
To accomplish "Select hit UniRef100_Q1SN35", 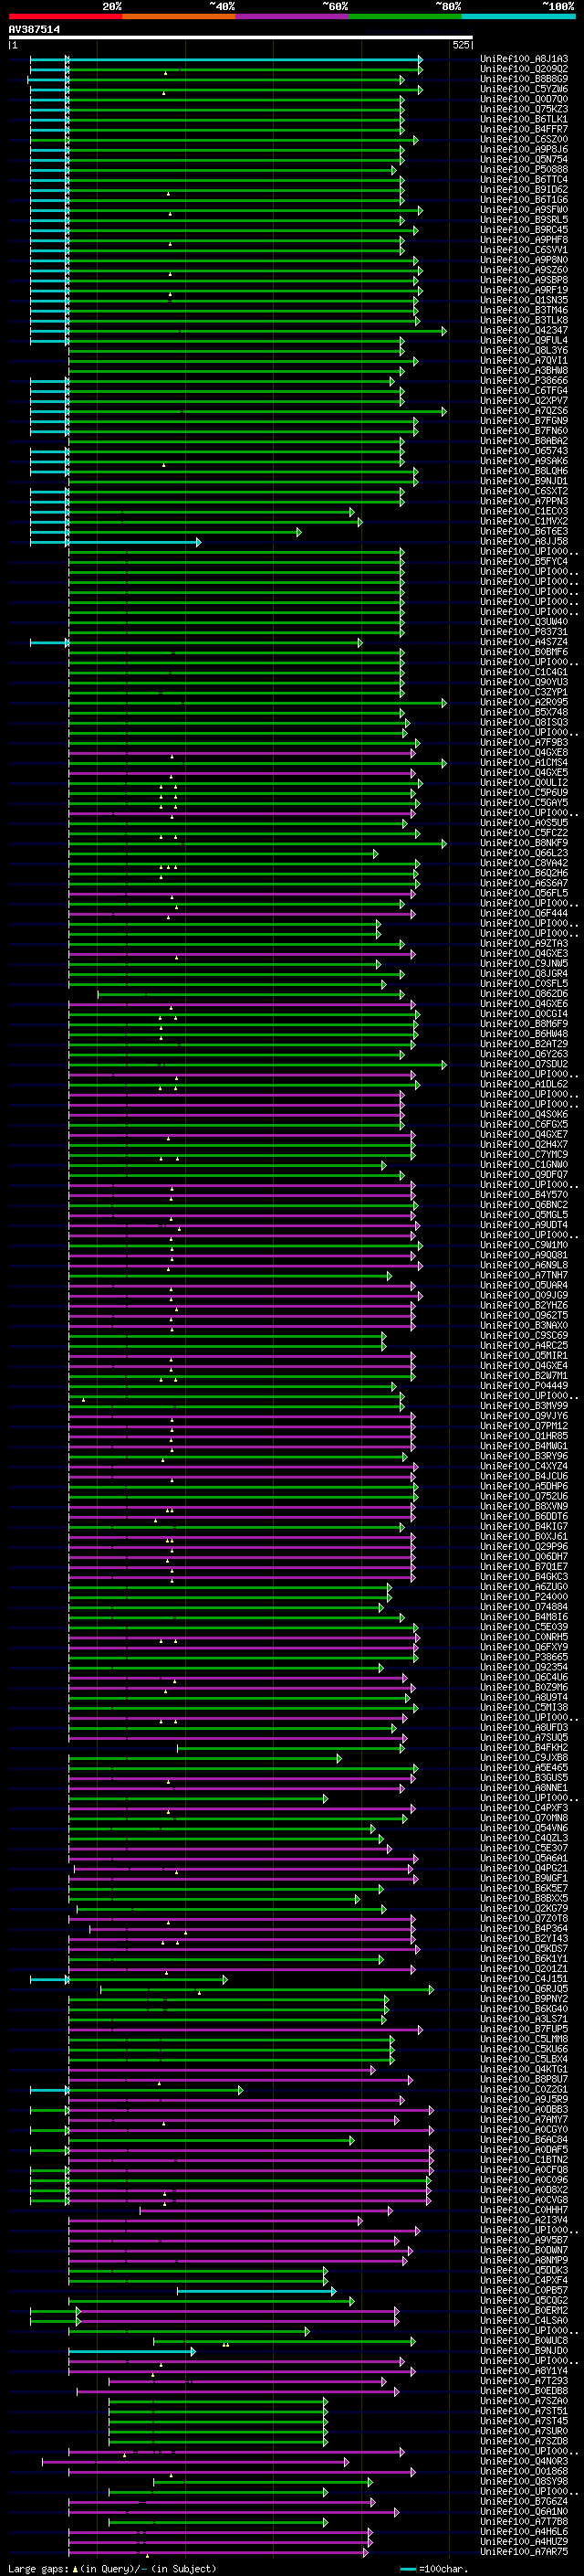I will coord(524,300).
